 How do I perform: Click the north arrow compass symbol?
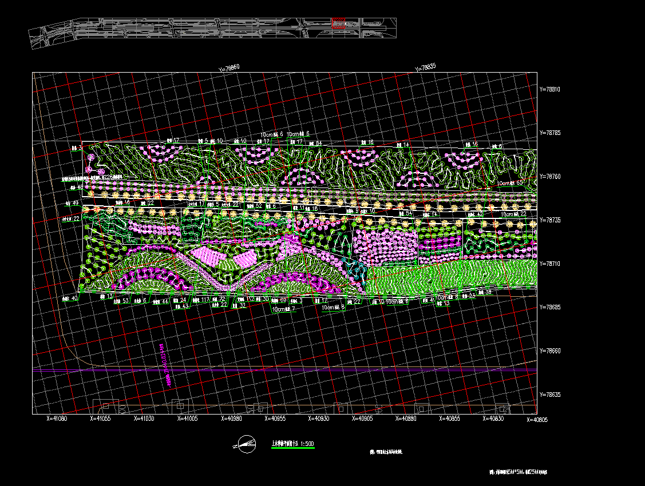(x=245, y=444)
